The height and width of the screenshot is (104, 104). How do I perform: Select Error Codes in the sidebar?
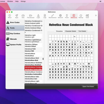pos(15,23)
